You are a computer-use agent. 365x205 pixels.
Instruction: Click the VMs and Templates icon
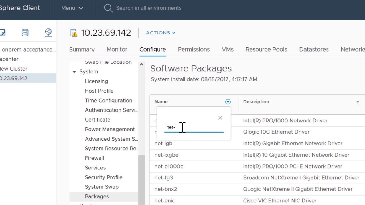3,33
